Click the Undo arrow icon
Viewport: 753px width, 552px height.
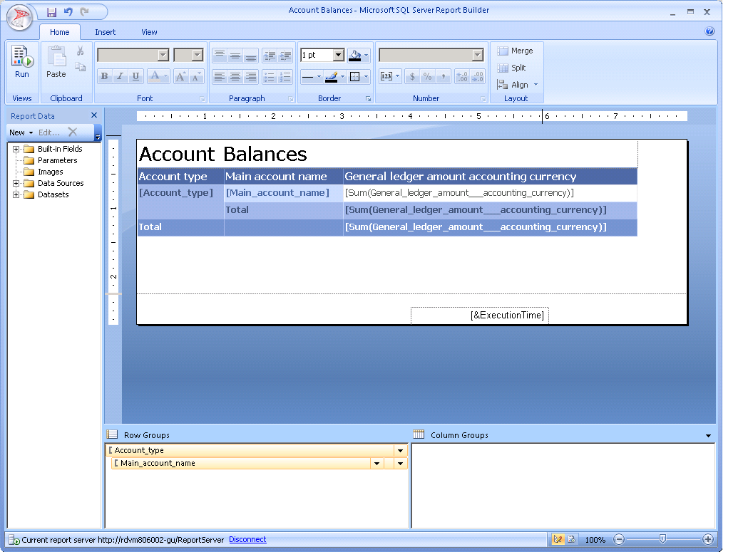(68, 12)
